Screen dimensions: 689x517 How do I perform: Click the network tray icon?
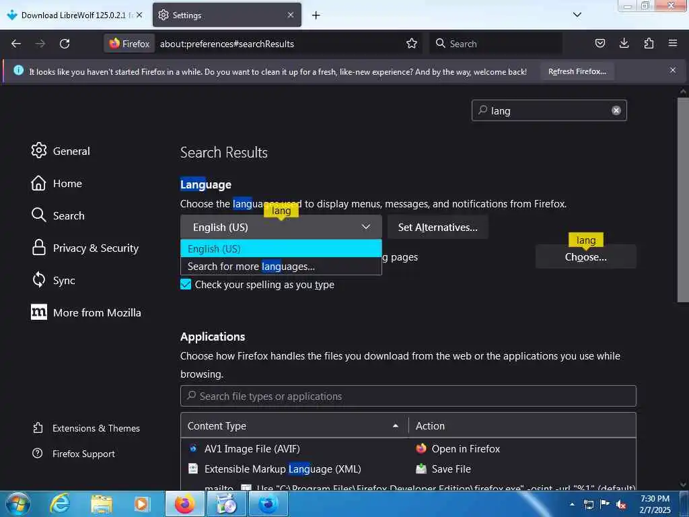(588, 504)
